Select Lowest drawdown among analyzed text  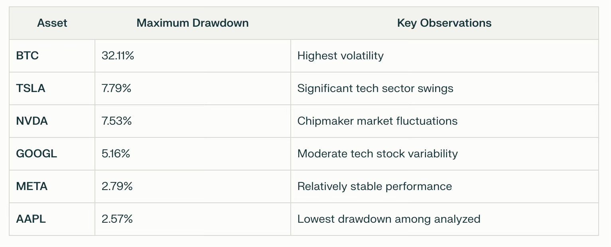pos(389,219)
